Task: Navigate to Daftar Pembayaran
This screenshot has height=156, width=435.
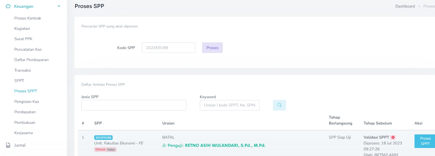Action: [32, 60]
